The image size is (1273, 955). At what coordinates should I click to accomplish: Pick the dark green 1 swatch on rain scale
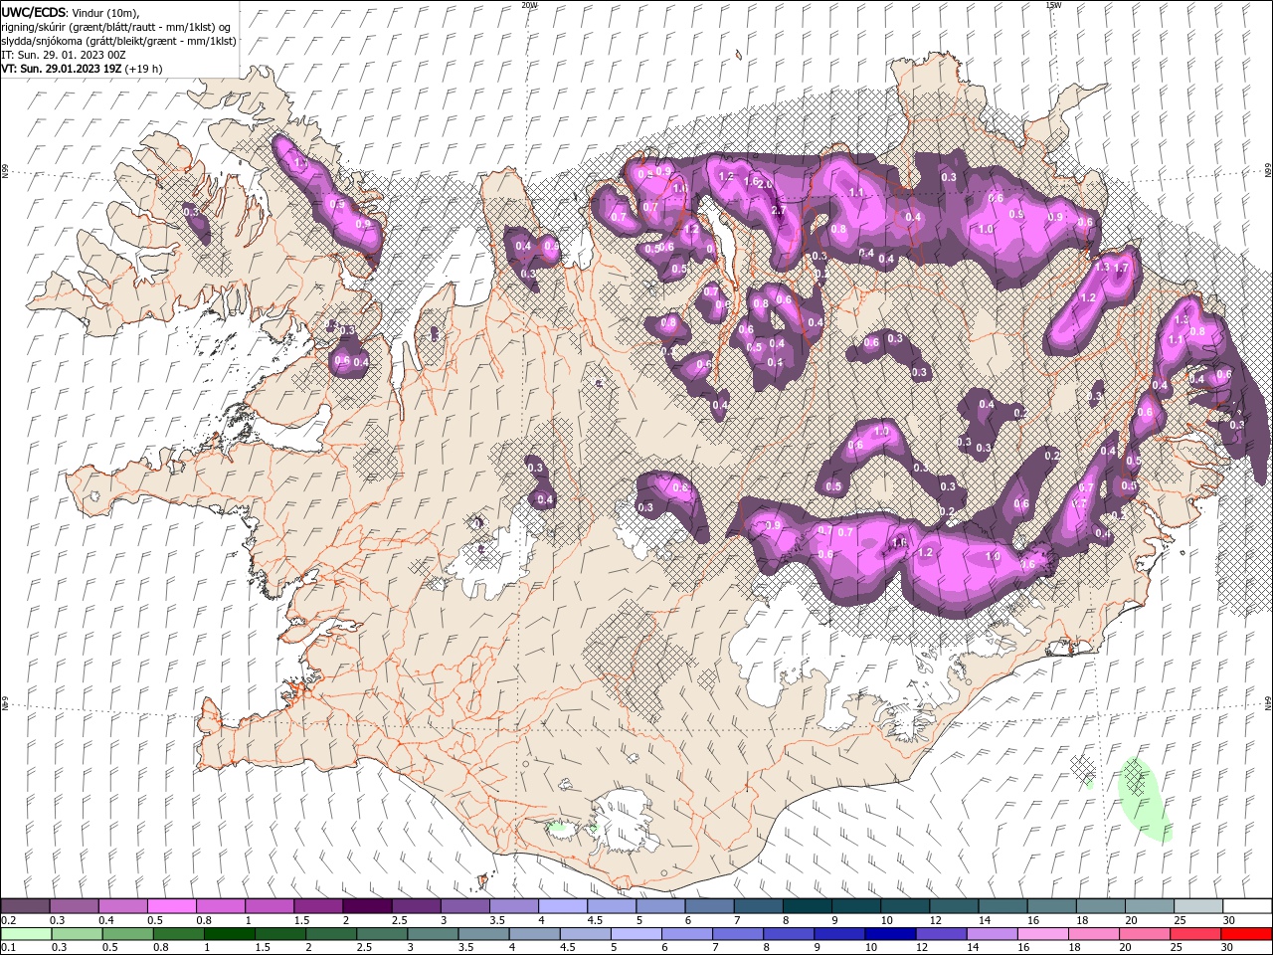[x=230, y=934]
